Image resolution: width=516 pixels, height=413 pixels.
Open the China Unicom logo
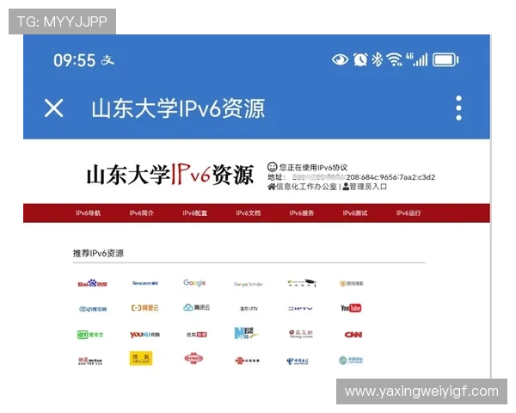pyautogui.click(x=247, y=361)
